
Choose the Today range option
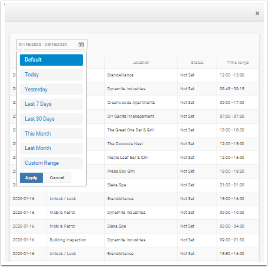(x=51, y=75)
